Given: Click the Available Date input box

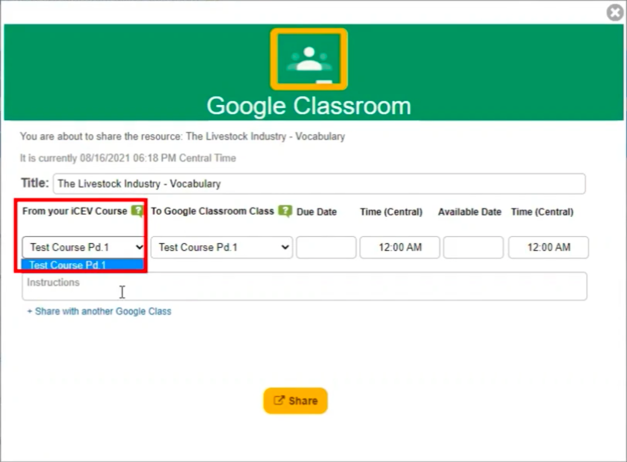Looking at the screenshot, I should (473, 247).
